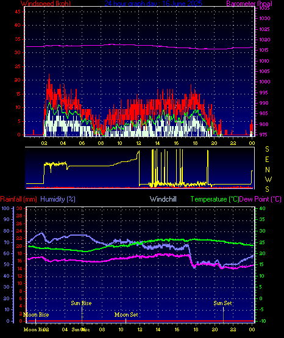Screen dimensions: 284x338
Task: Click the 40 value on temperature axis
Action: point(262,208)
